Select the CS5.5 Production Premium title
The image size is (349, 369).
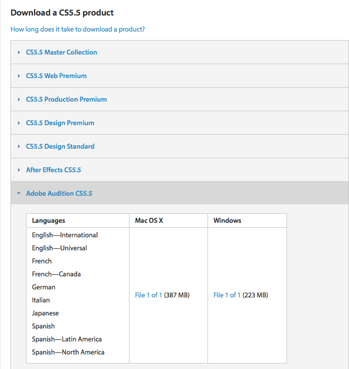pos(66,99)
